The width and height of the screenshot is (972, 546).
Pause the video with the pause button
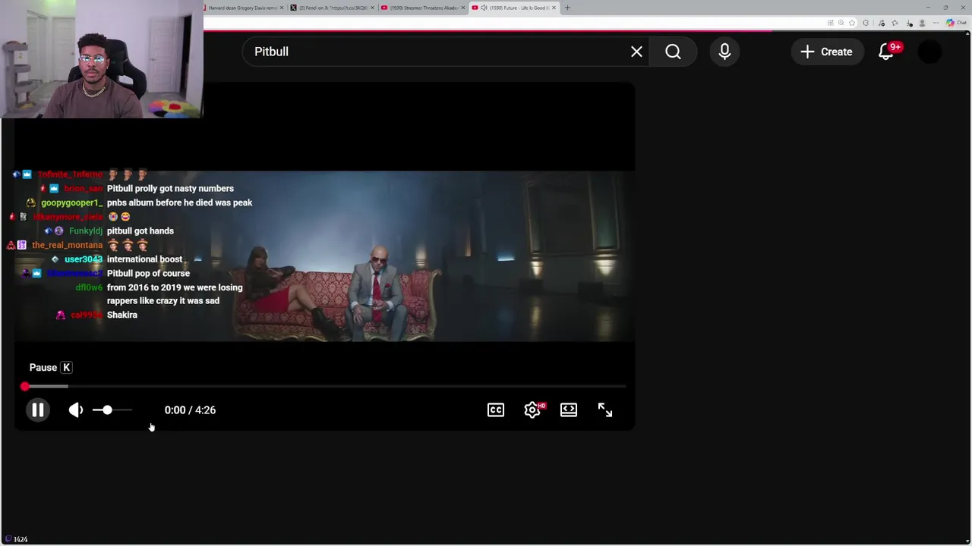[37, 410]
